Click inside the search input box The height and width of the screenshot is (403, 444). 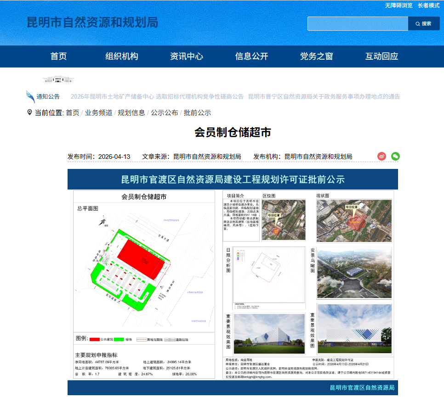click(x=358, y=23)
